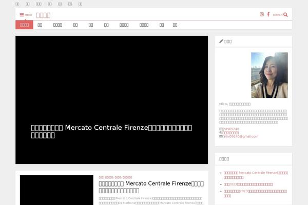308x205 pixels.
Task: Click the Nico author description line
Action: pyautogui.click(x=235, y=104)
